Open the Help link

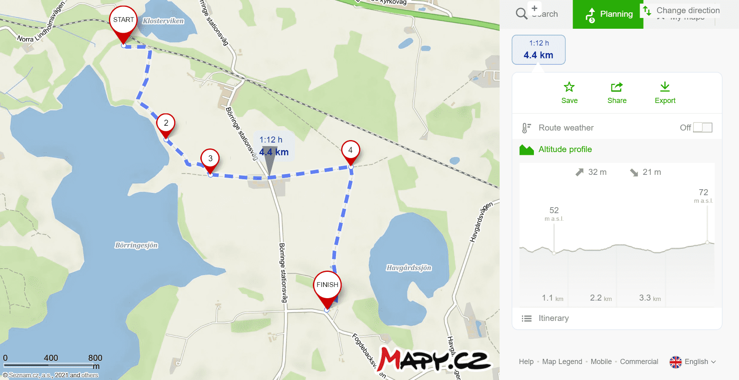(526, 362)
